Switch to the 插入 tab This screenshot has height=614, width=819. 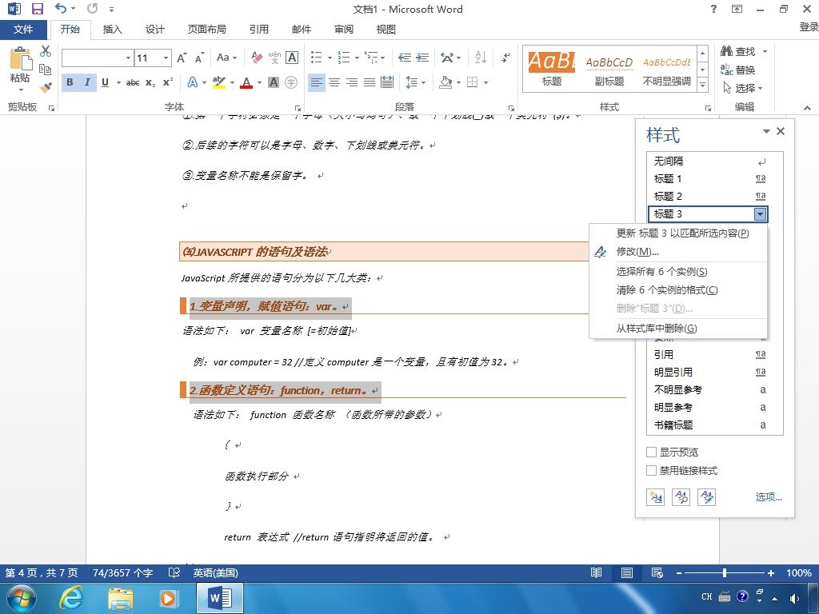click(x=112, y=30)
